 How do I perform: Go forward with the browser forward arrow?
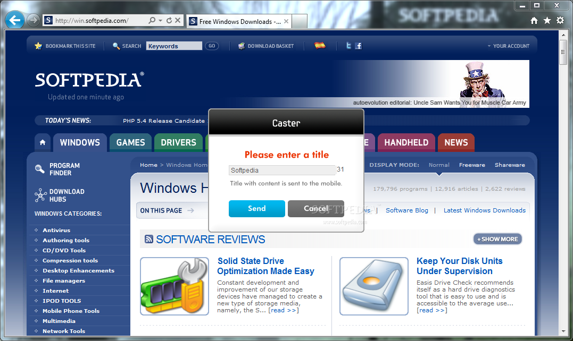[34, 20]
